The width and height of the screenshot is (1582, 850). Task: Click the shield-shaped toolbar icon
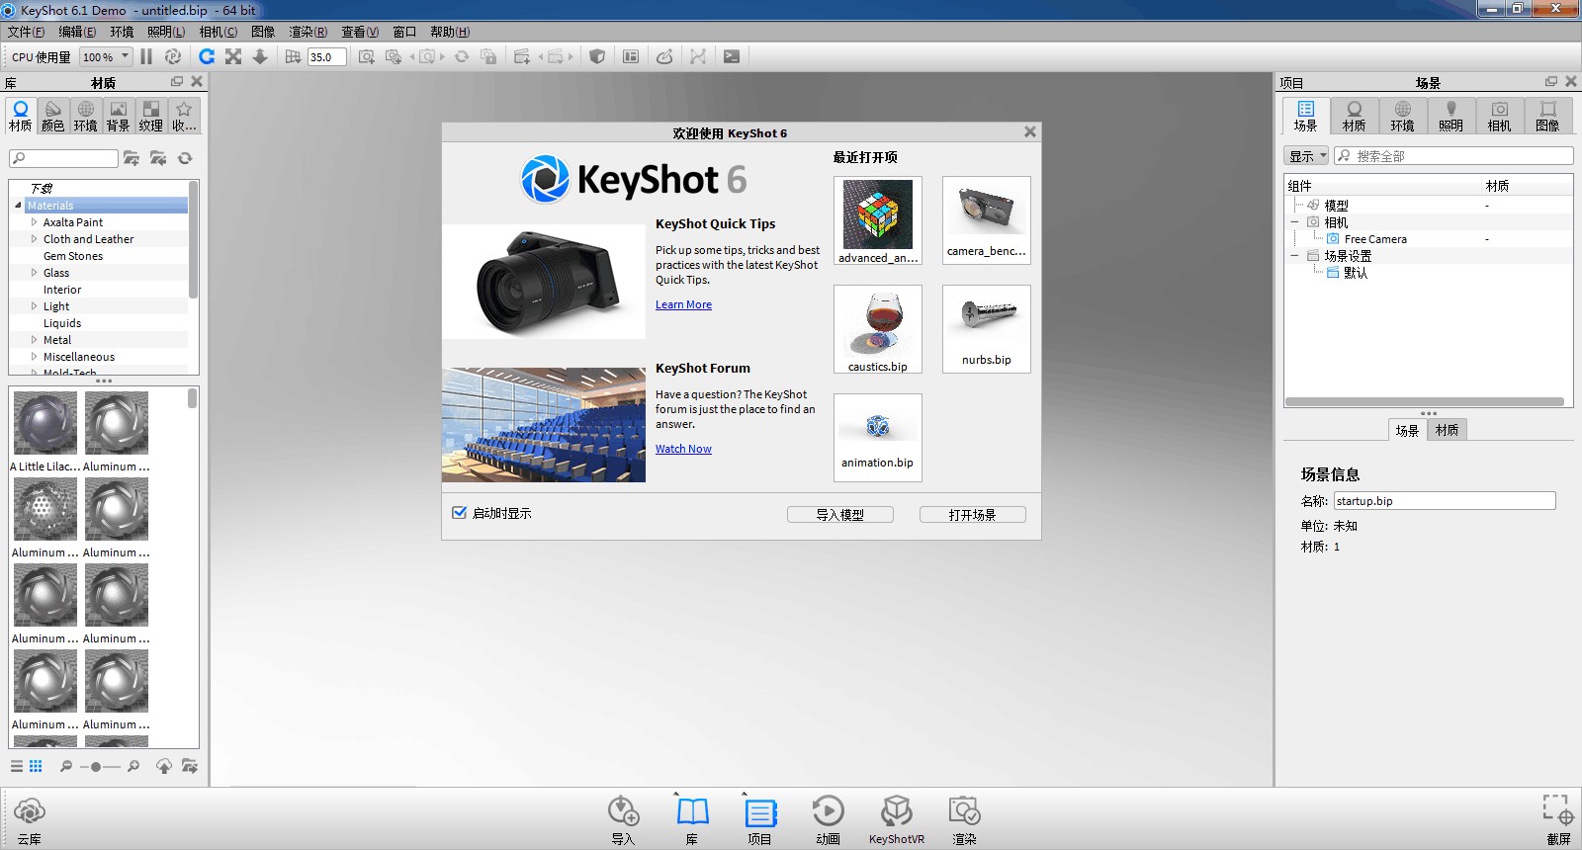[597, 56]
